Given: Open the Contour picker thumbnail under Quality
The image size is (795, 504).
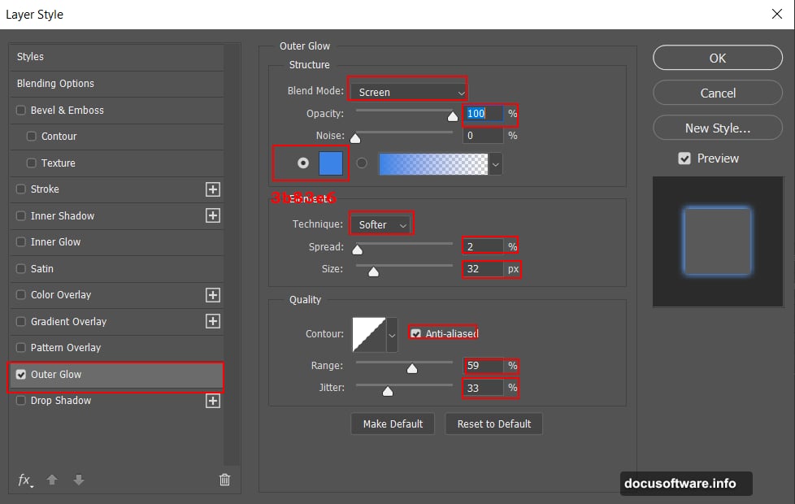Looking at the screenshot, I should point(370,333).
